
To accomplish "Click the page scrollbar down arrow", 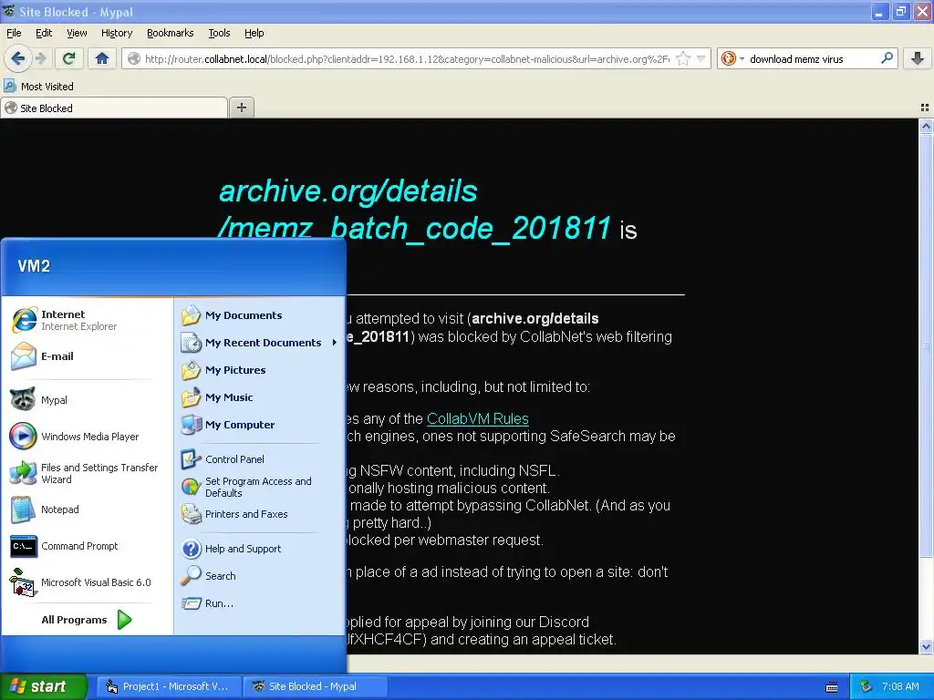I will pyautogui.click(x=926, y=646).
